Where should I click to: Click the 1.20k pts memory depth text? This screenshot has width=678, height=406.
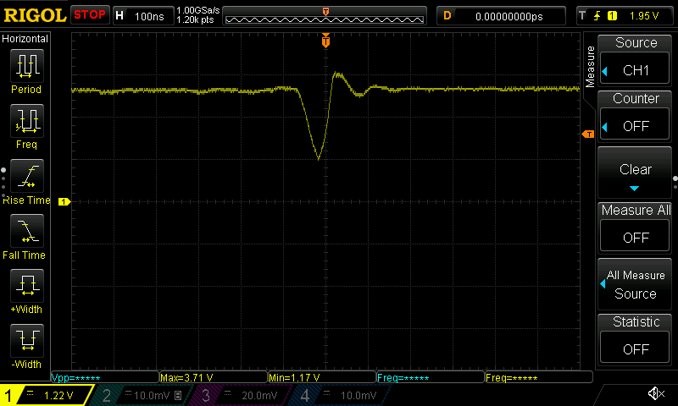(x=196, y=19)
